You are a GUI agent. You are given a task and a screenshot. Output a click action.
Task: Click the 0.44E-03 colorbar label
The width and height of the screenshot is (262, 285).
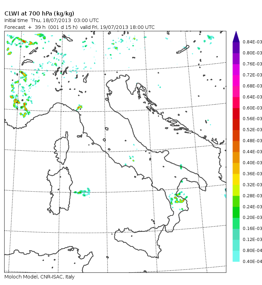(x=252, y=151)
